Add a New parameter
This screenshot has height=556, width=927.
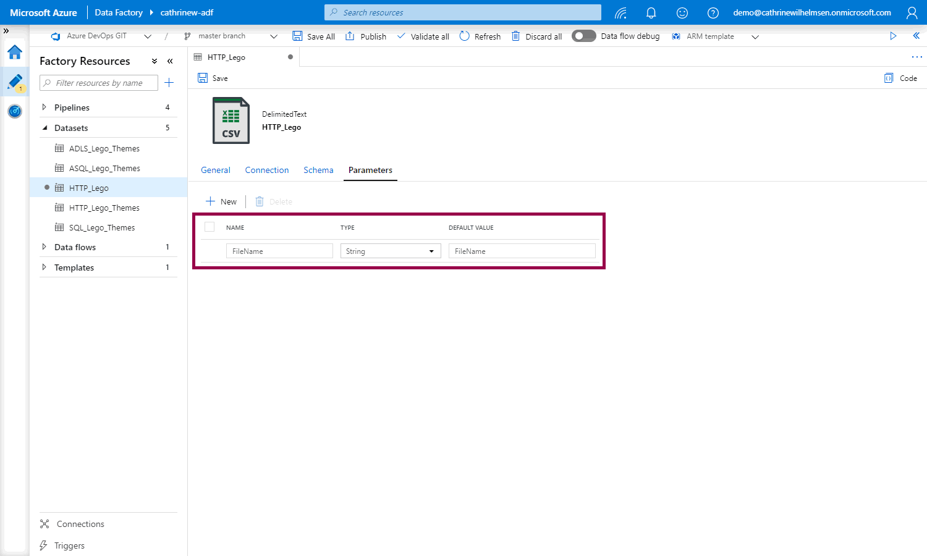click(221, 202)
